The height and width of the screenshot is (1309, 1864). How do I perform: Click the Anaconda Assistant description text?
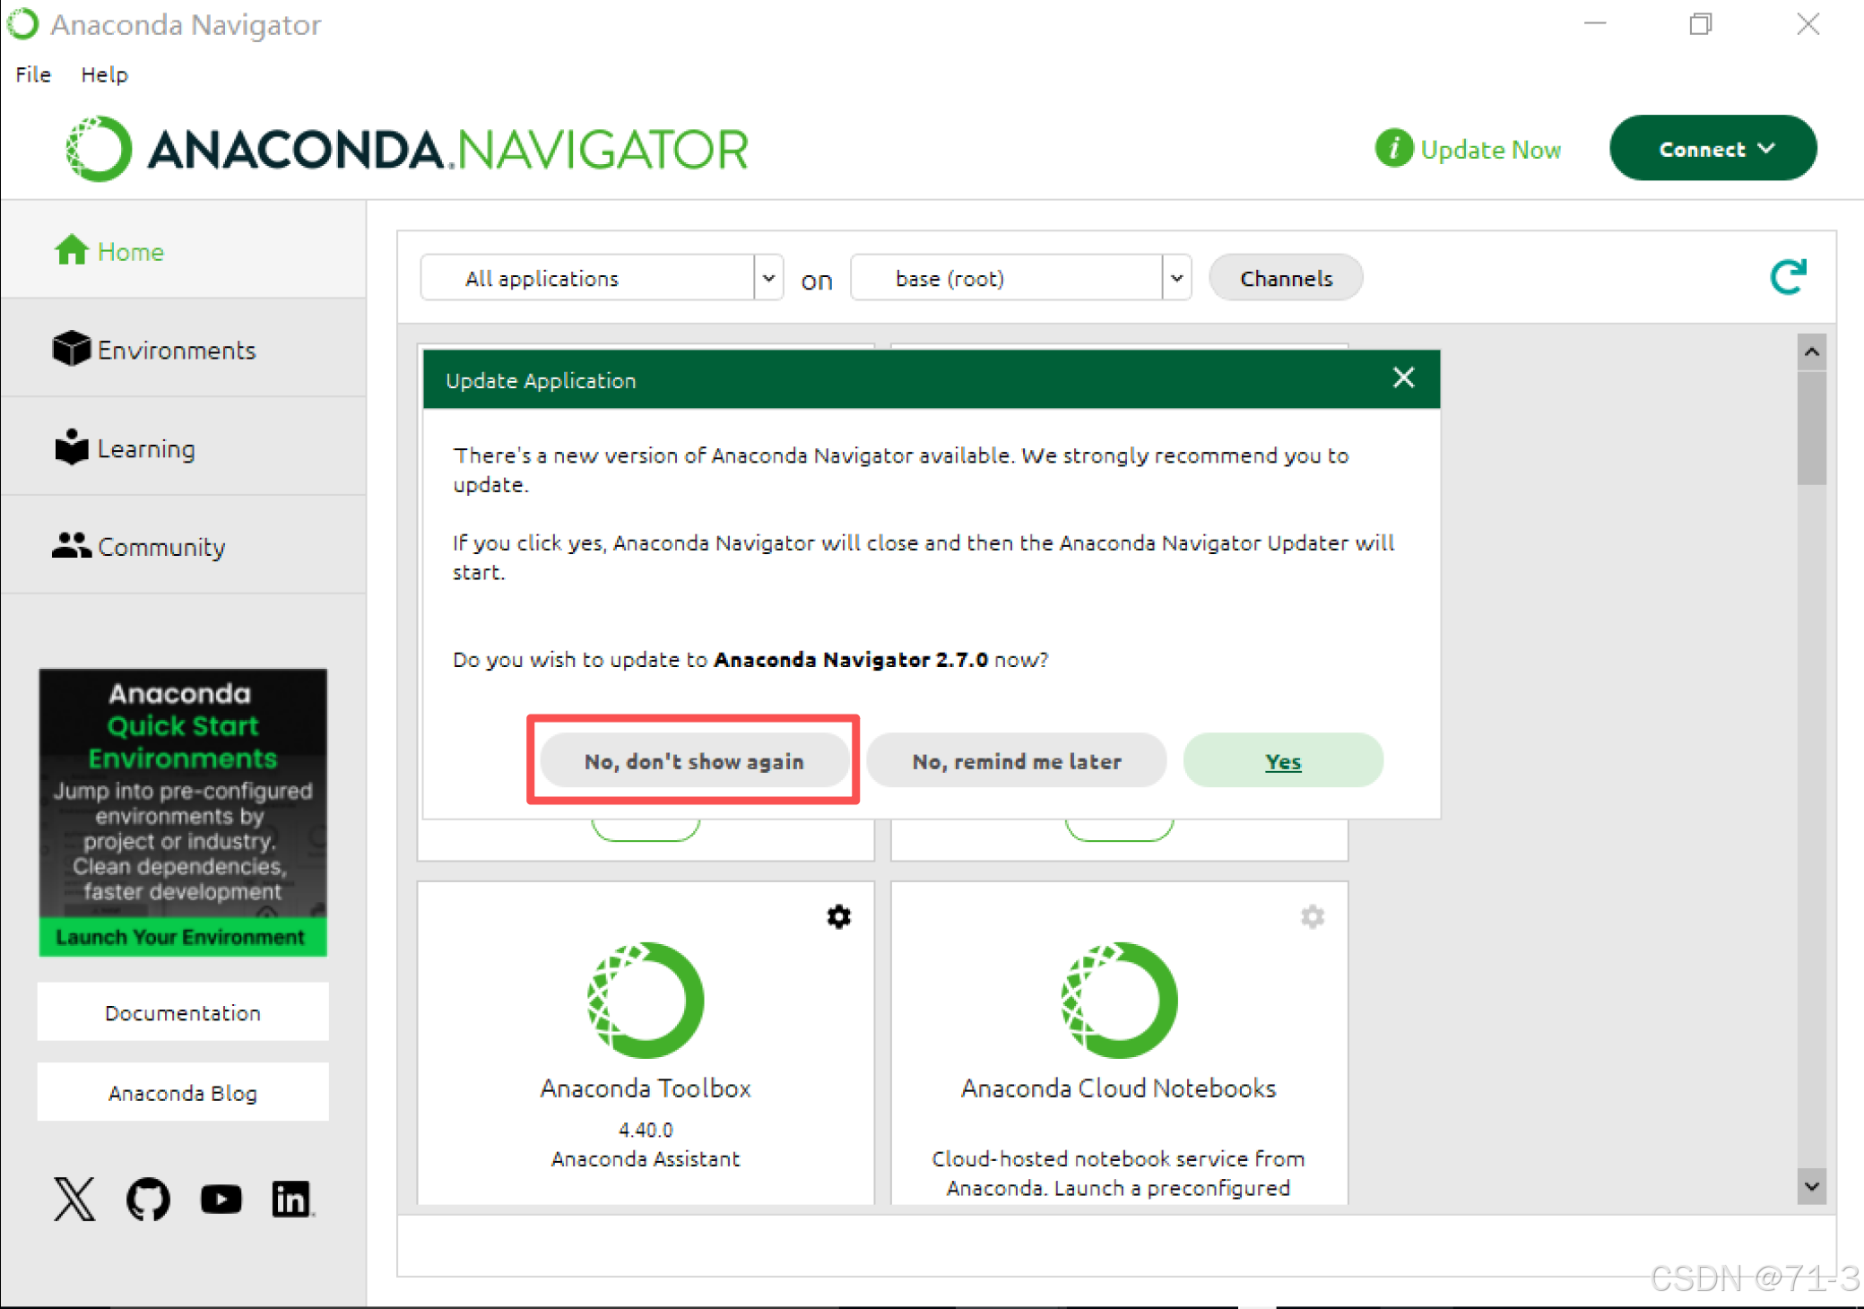click(646, 1158)
